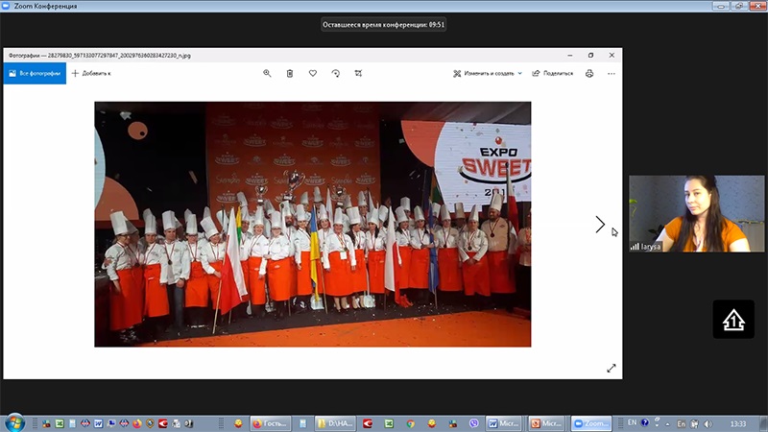Open the Windows Start menu orb
Viewport: 768px width, 432px height.
coord(14,422)
